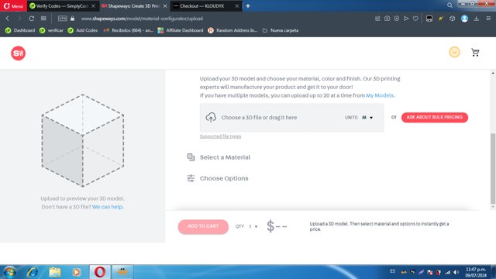Open the Recibidos Gmail bookmark
The image size is (496, 279).
click(129, 30)
